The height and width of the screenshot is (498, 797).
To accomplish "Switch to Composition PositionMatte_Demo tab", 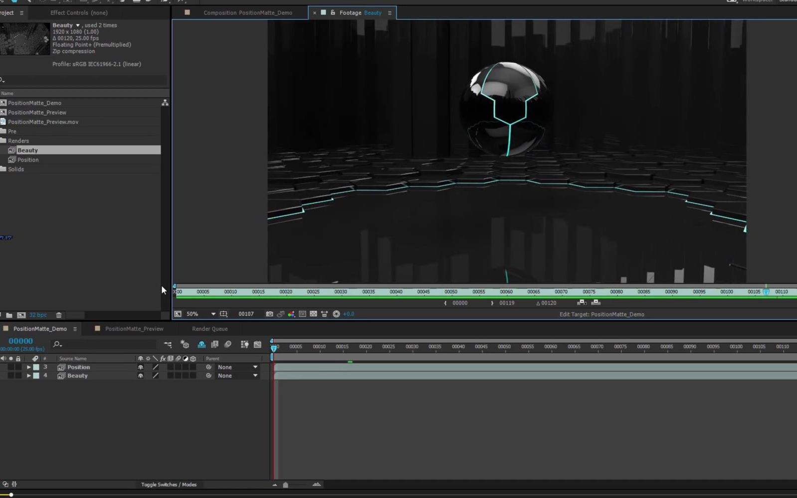I will (x=247, y=13).
